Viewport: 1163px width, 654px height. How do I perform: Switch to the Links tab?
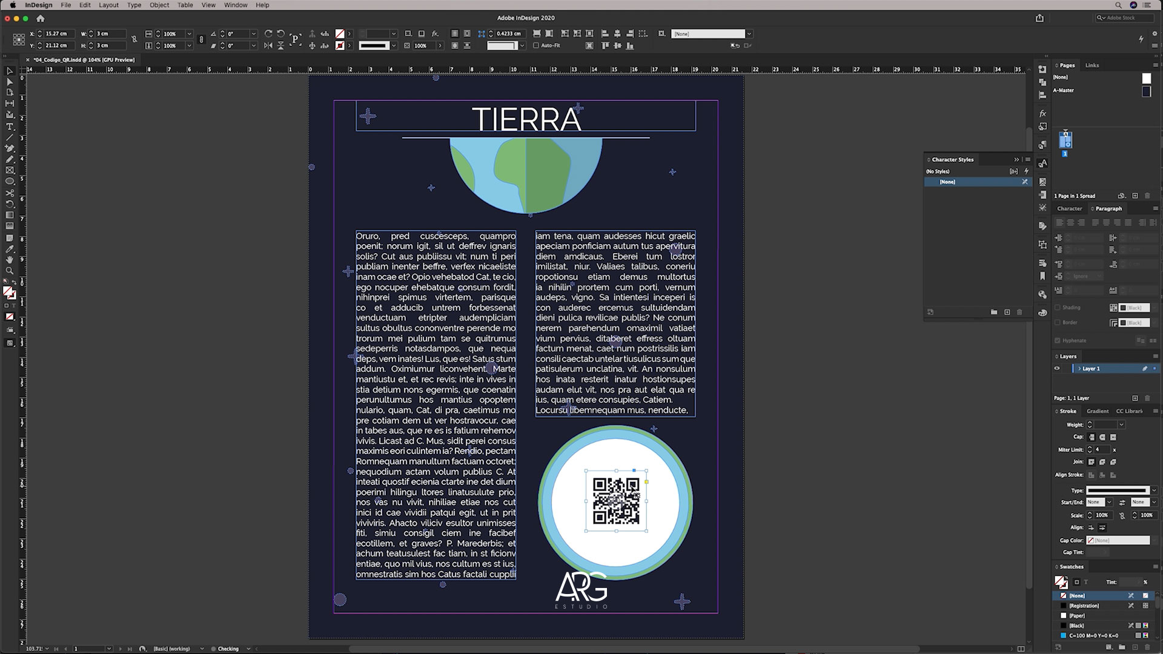[x=1092, y=65]
